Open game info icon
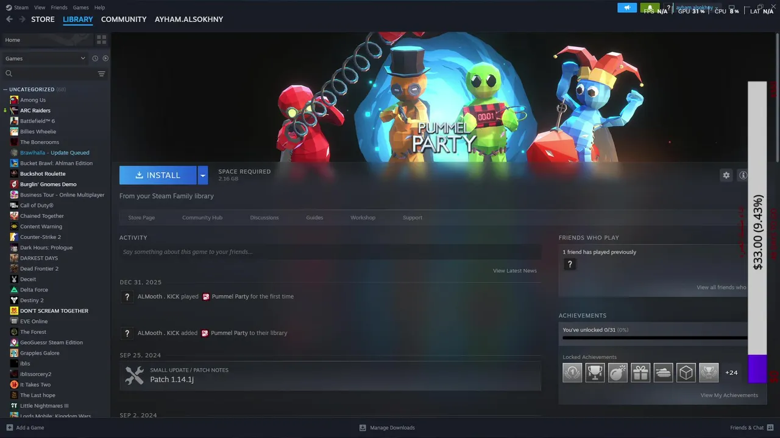 (743, 175)
